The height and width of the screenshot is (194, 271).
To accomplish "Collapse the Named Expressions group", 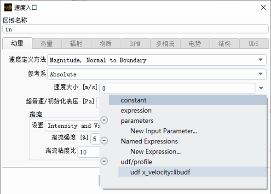I will (104, 141).
